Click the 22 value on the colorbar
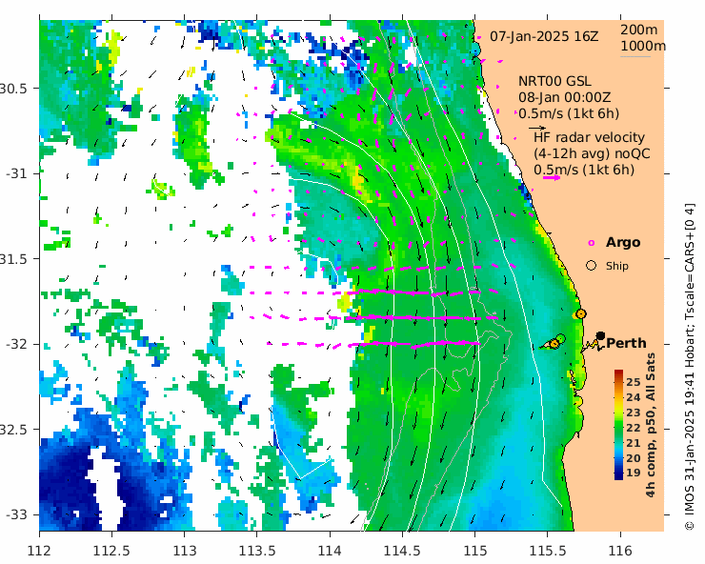 coord(633,428)
